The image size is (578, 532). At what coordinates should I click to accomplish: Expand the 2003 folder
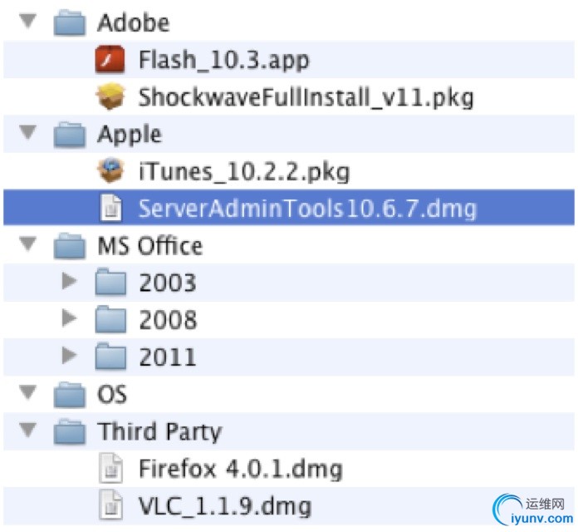click(x=69, y=282)
